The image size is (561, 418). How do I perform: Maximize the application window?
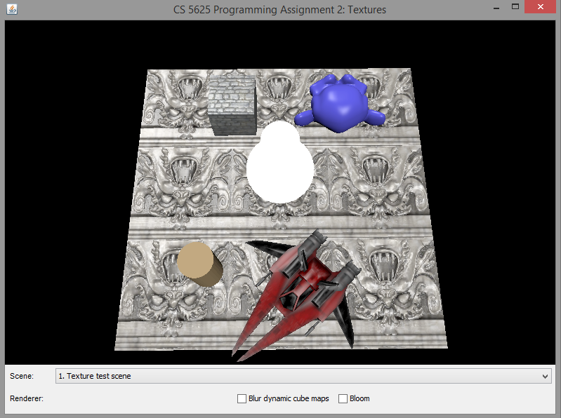[515, 8]
